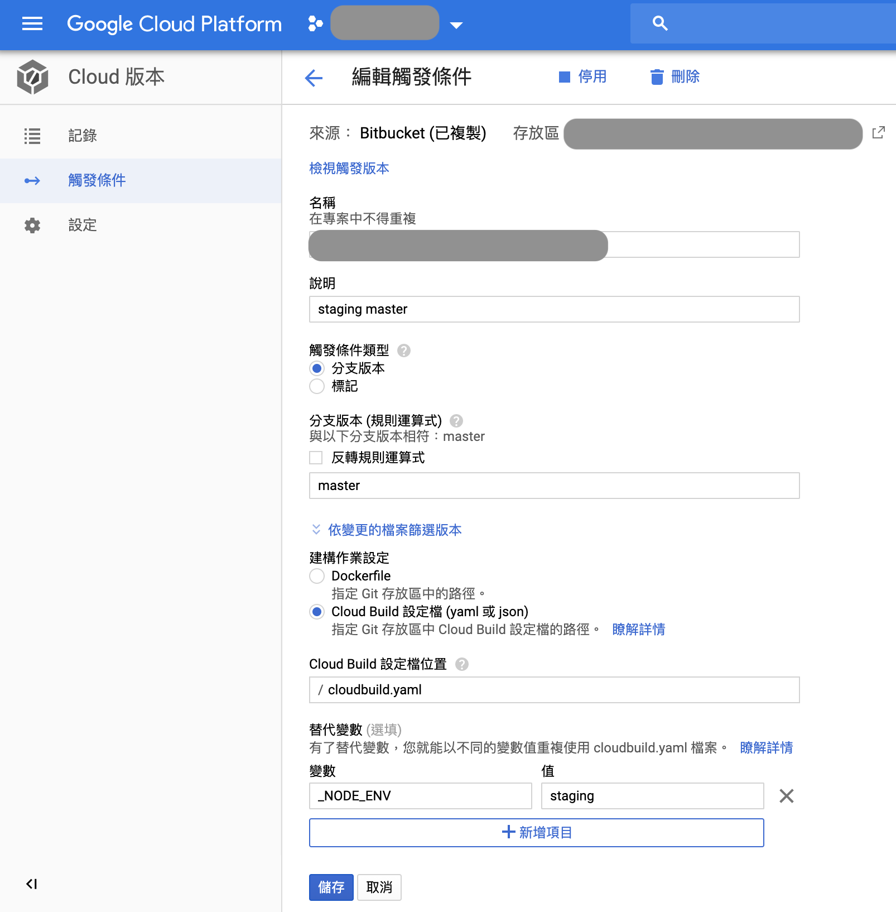896x912 pixels.
Task: Open help for 分支版本 規則運算式
Action: tap(456, 421)
